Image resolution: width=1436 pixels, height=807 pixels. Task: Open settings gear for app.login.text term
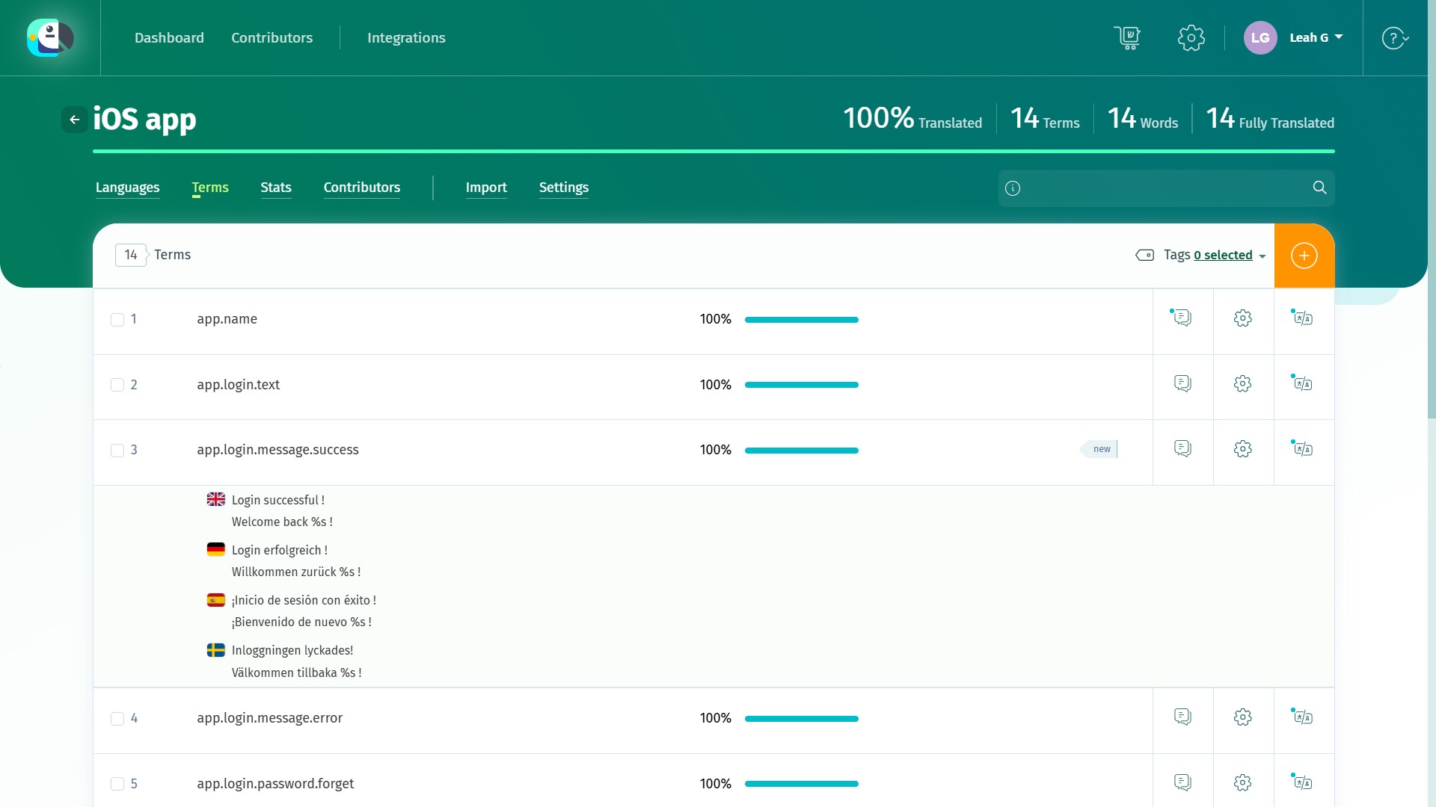[1242, 384]
